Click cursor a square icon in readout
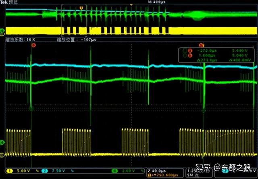258x179 pixels. point(185,51)
